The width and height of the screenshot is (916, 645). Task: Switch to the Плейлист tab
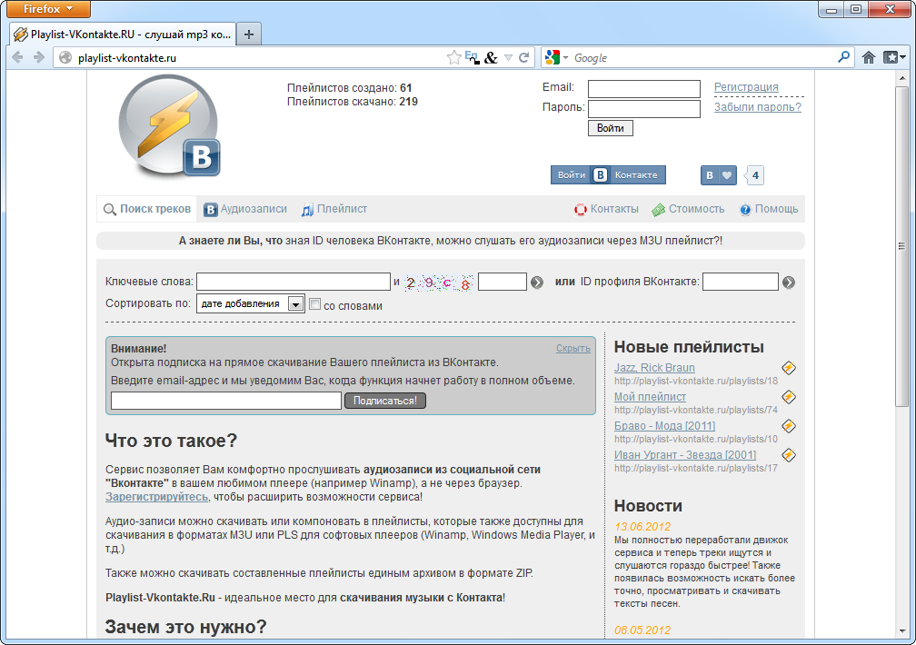tap(334, 209)
